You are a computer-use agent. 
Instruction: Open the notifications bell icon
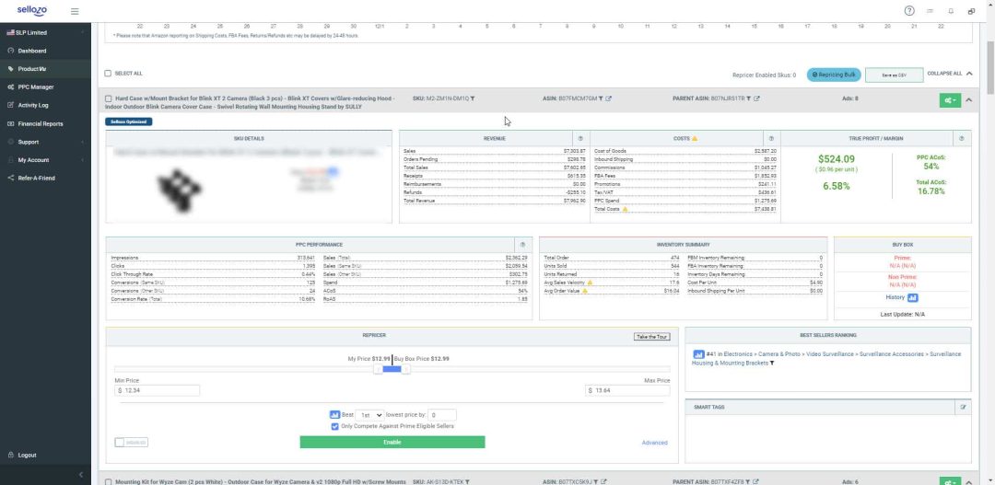[951, 11]
